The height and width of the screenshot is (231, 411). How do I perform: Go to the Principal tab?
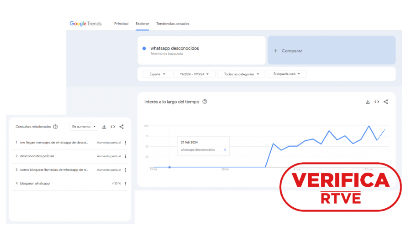coord(121,24)
